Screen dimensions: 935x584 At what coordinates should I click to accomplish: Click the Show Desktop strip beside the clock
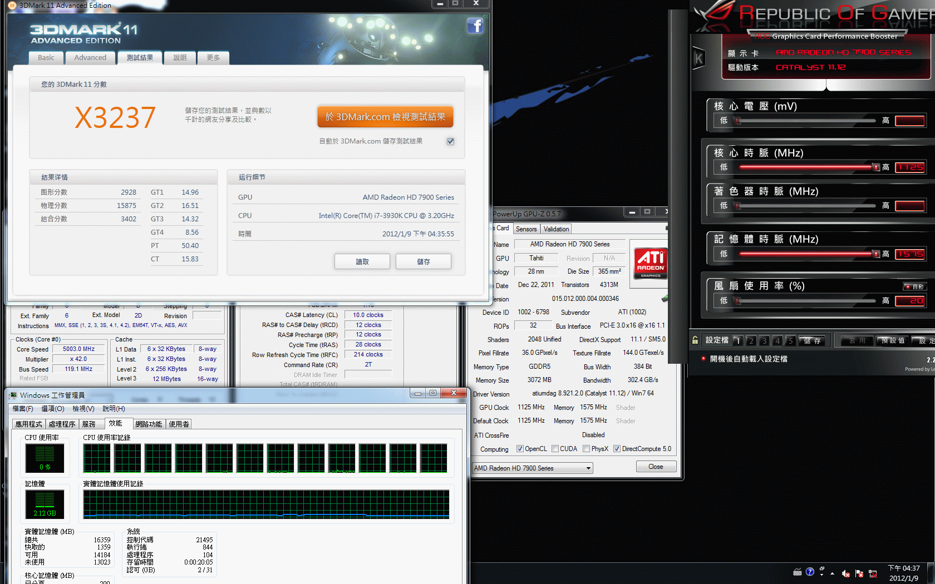pyautogui.click(x=931, y=573)
